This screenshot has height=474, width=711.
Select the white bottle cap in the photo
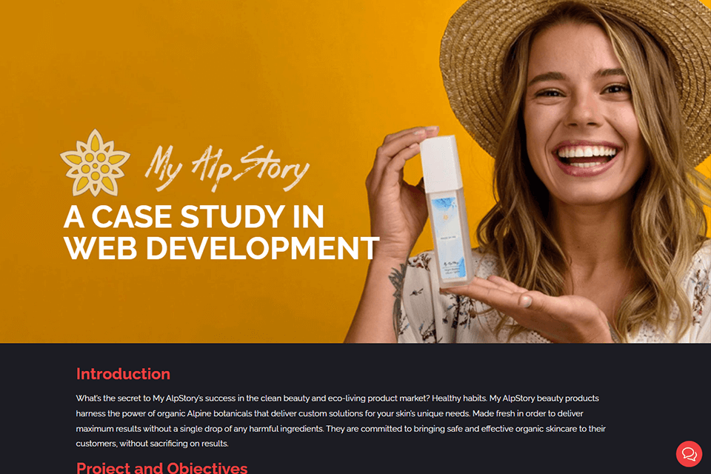pos(438,163)
